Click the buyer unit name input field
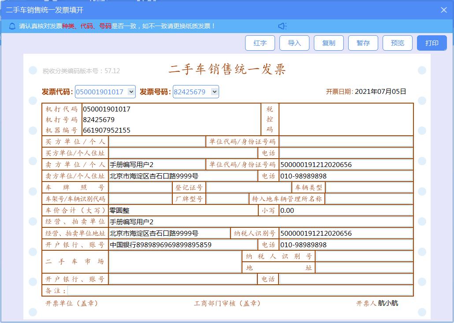This screenshot has height=323, width=454. 156,141
